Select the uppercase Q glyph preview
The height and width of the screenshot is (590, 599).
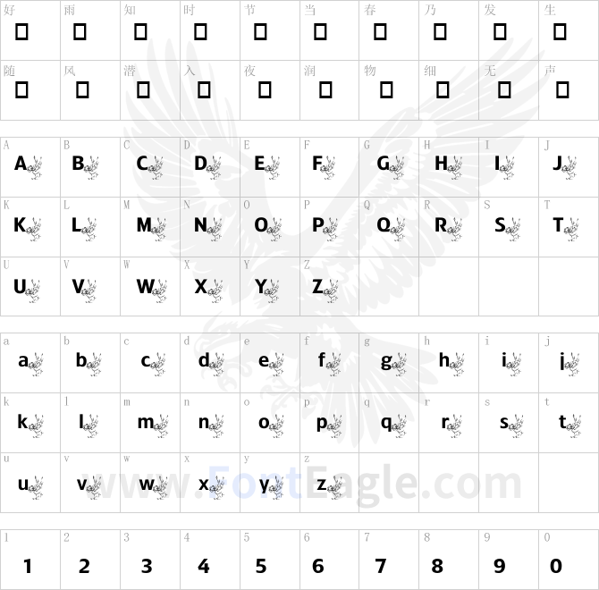[391, 228]
